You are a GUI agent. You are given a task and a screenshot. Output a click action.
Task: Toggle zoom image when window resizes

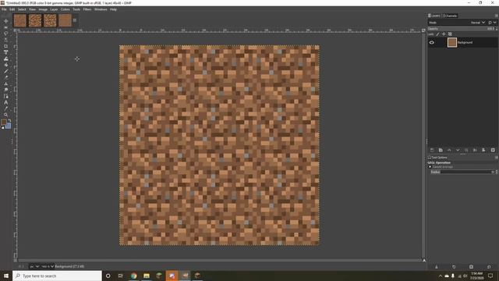tap(423, 30)
